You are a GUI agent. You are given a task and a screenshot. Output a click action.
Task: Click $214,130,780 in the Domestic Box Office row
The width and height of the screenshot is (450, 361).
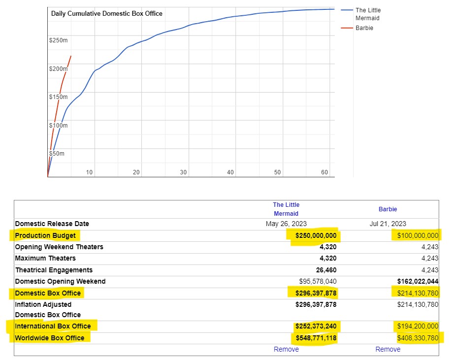(x=418, y=293)
